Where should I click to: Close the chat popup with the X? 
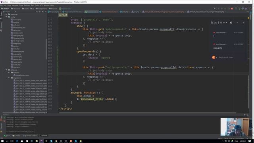244,23
